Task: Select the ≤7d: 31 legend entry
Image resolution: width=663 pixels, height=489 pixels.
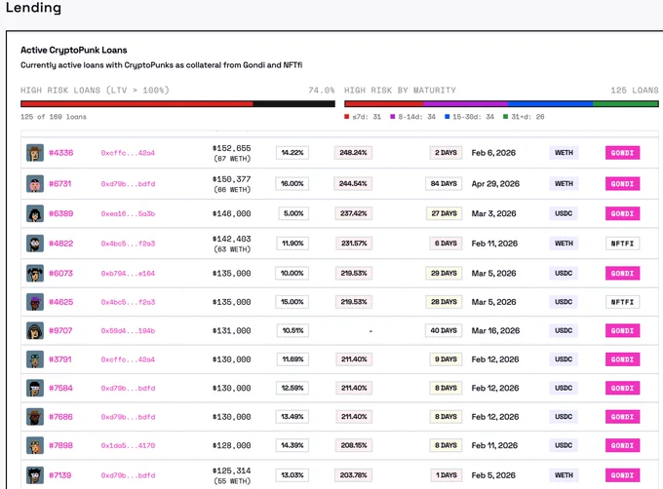Action: (x=363, y=117)
